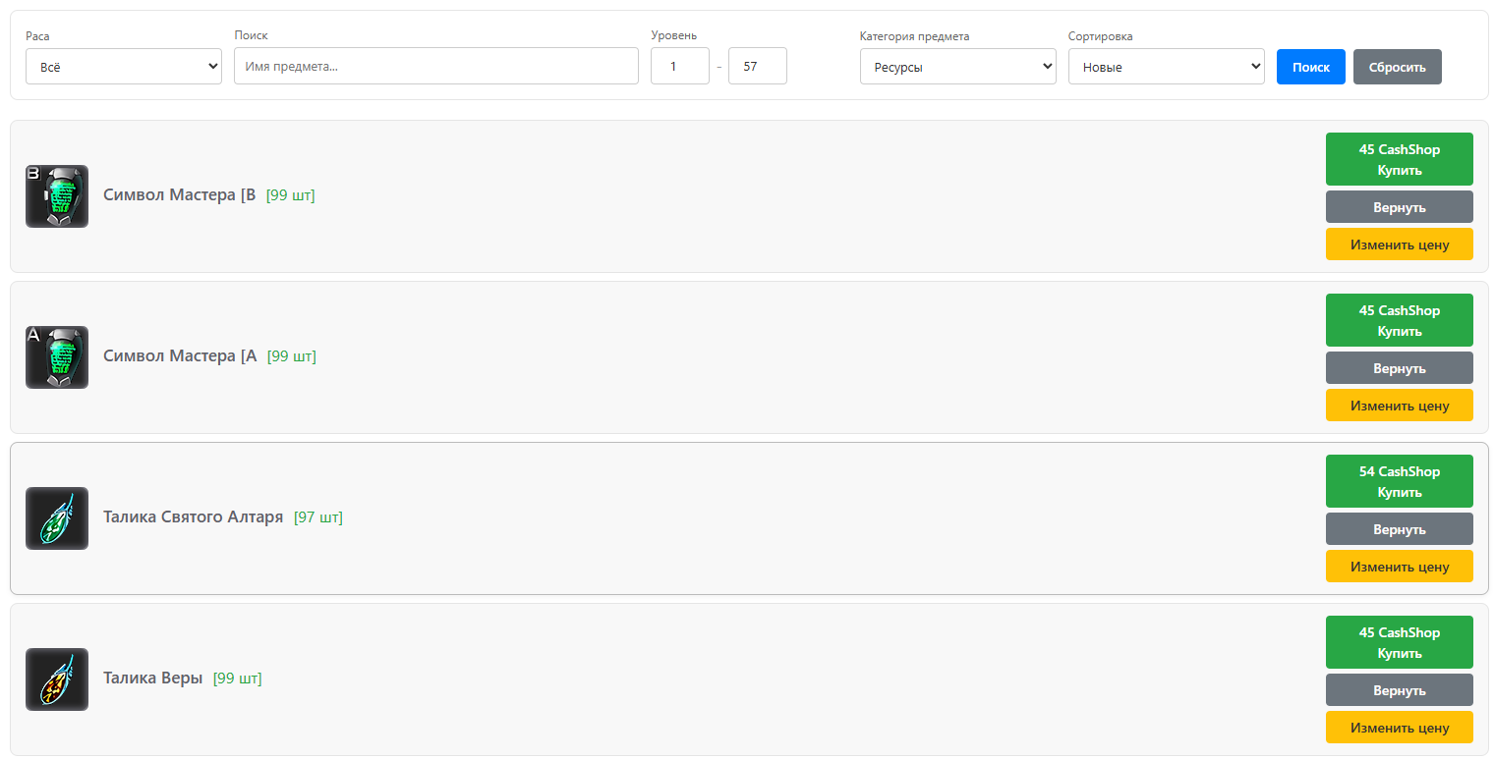Click the item name Символ Мастера [A

[180, 355]
